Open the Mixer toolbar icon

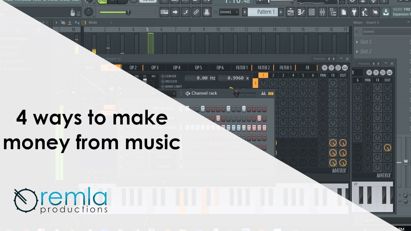click(x=322, y=13)
